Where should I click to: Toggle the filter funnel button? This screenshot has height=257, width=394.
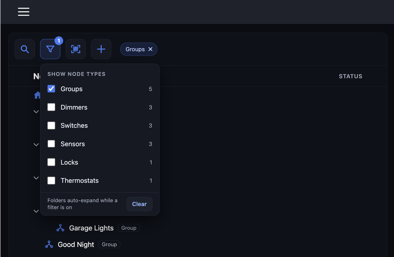point(50,49)
